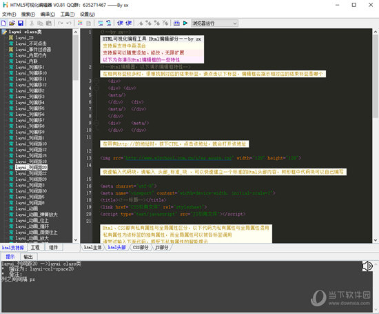Click the grayed document icon after color grid
This screenshot has width=379, height=314.
click(89, 23)
